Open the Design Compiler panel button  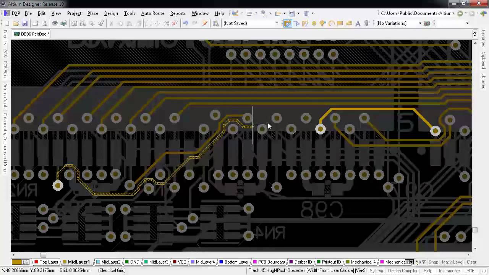403,271
